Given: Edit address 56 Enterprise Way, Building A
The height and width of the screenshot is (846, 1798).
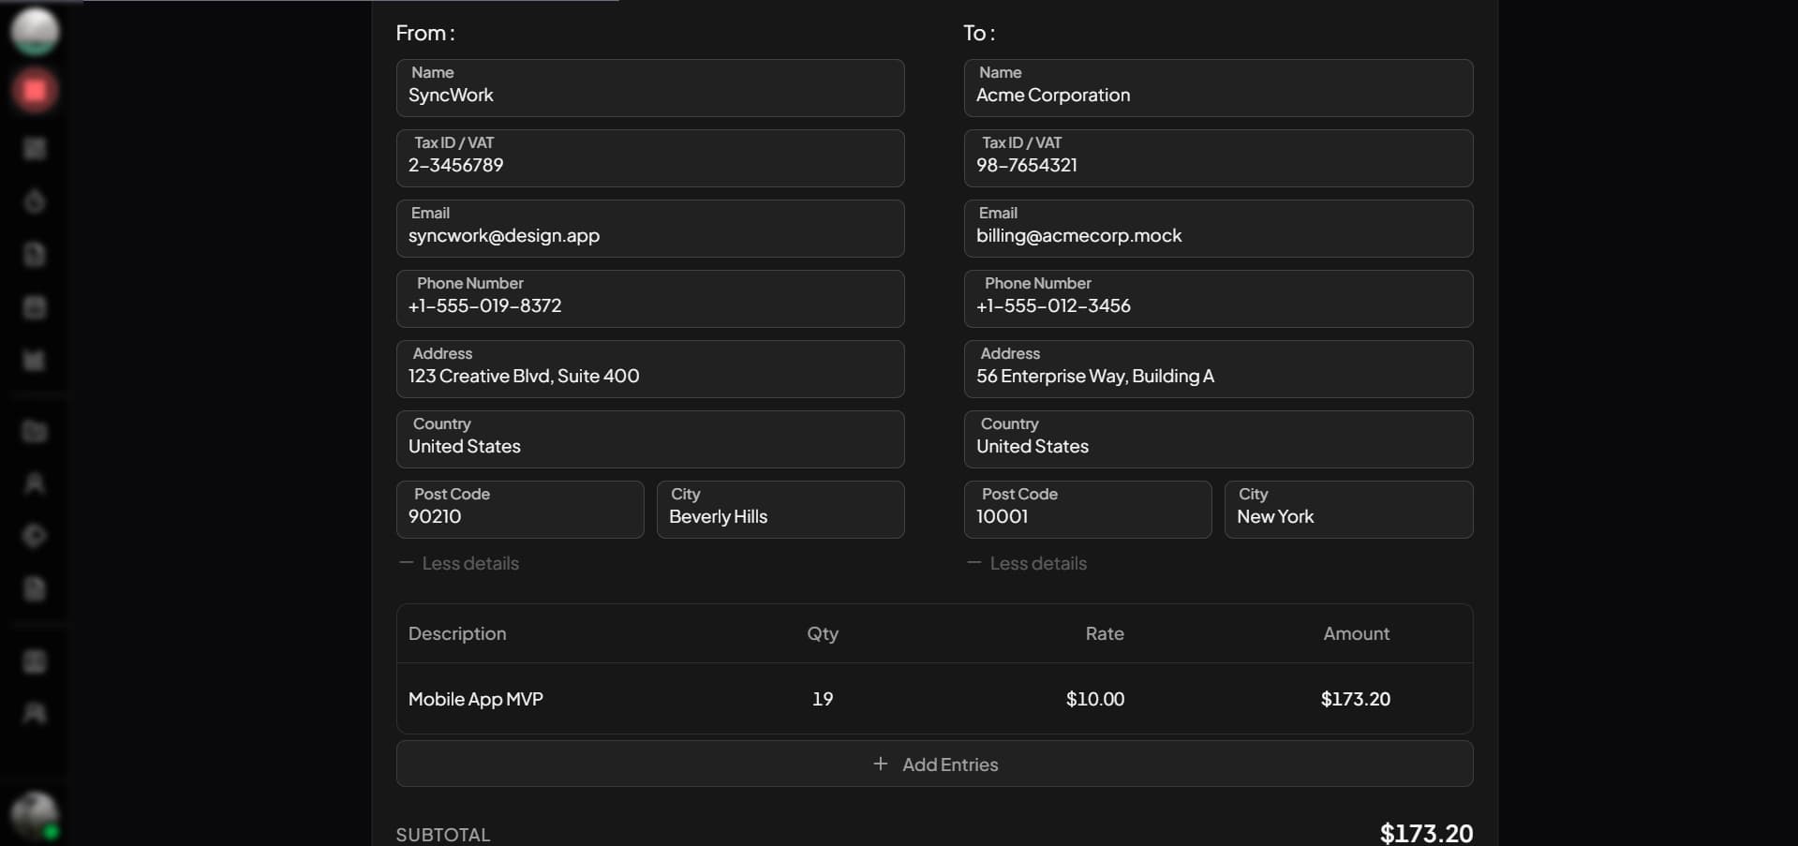Looking at the screenshot, I should (x=1218, y=369).
